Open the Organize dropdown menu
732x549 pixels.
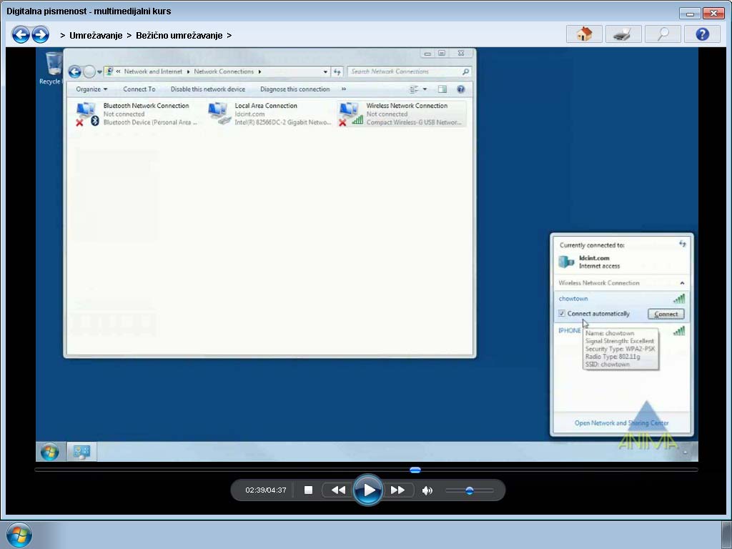91,89
